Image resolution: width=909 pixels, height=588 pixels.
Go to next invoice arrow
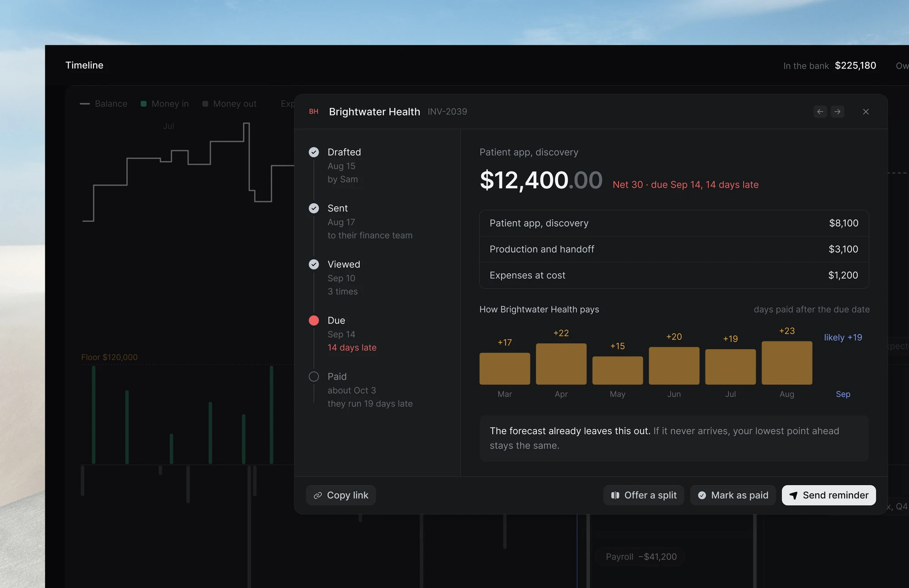tap(837, 111)
